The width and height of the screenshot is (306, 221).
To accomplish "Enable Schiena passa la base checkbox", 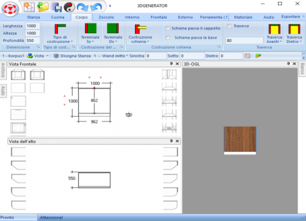I will tap(167, 37).
